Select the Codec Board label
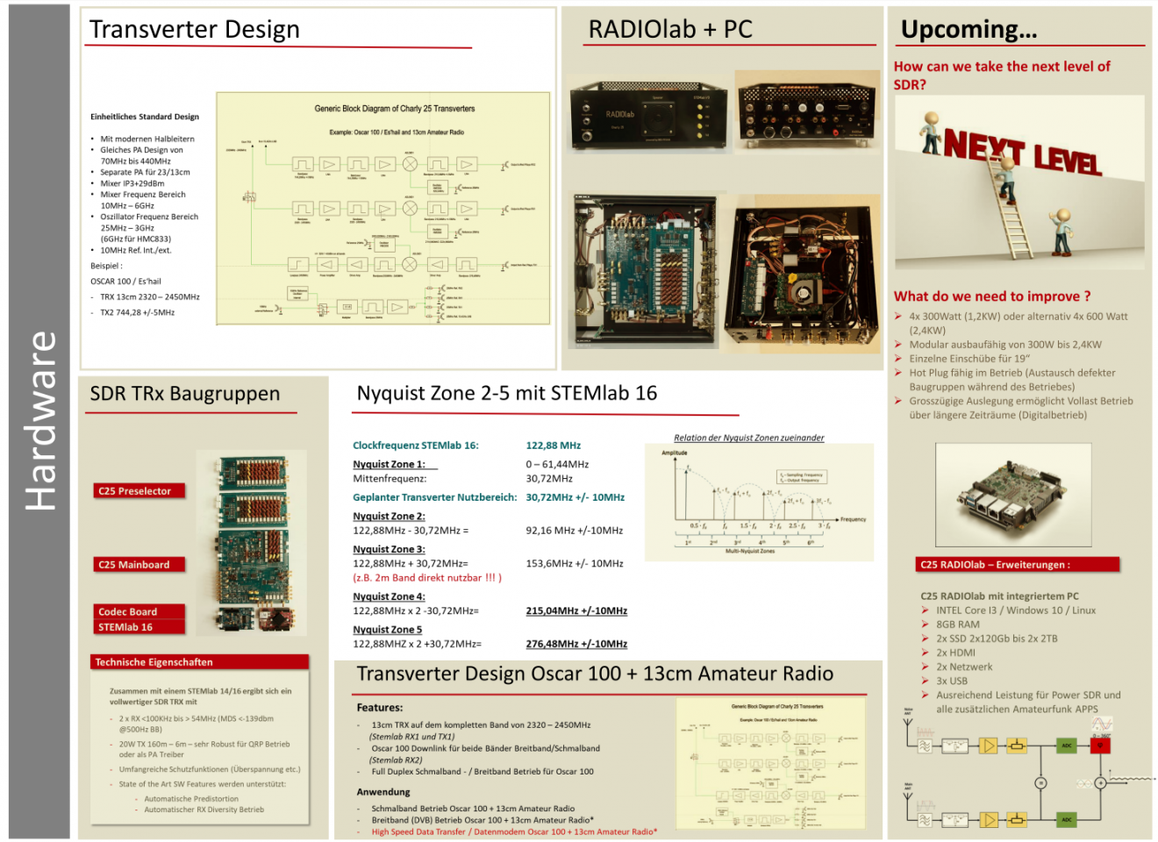 (x=139, y=611)
